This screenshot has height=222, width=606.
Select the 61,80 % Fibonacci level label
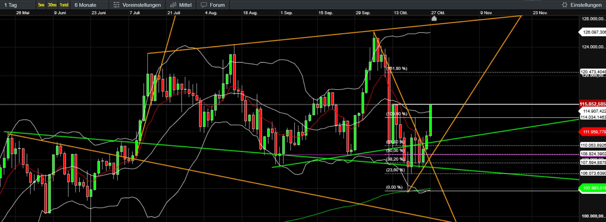[395, 142]
